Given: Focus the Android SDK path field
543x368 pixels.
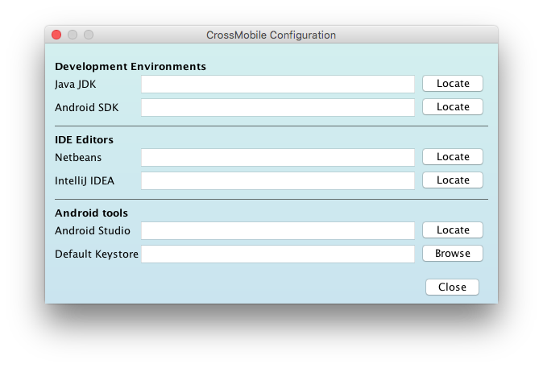Looking at the screenshot, I should [x=278, y=107].
